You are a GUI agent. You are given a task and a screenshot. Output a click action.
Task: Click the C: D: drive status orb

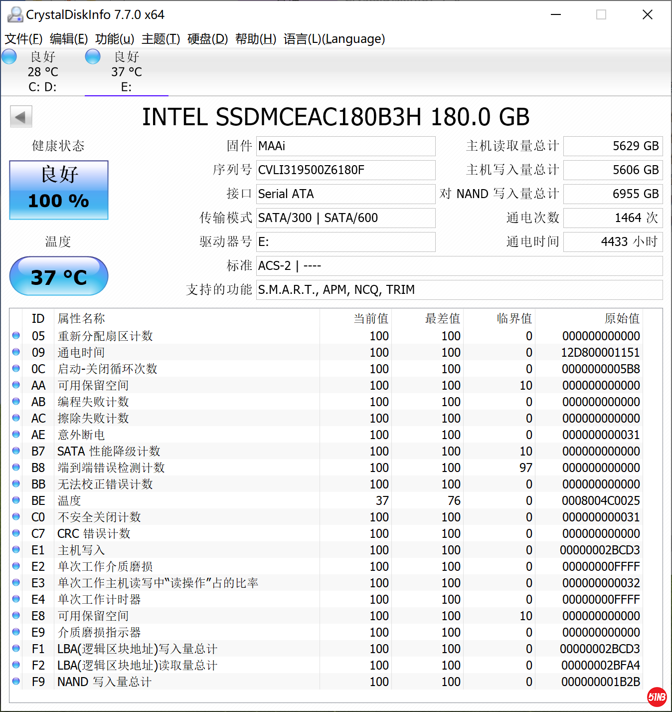9,57
